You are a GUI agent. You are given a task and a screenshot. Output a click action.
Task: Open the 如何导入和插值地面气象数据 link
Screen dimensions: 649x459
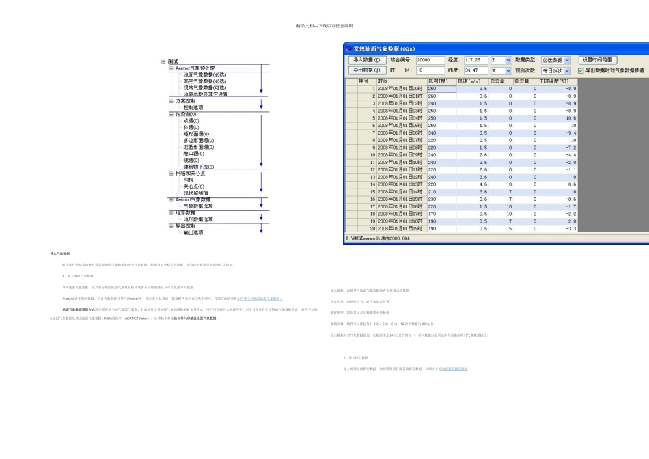tap(260, 298)
